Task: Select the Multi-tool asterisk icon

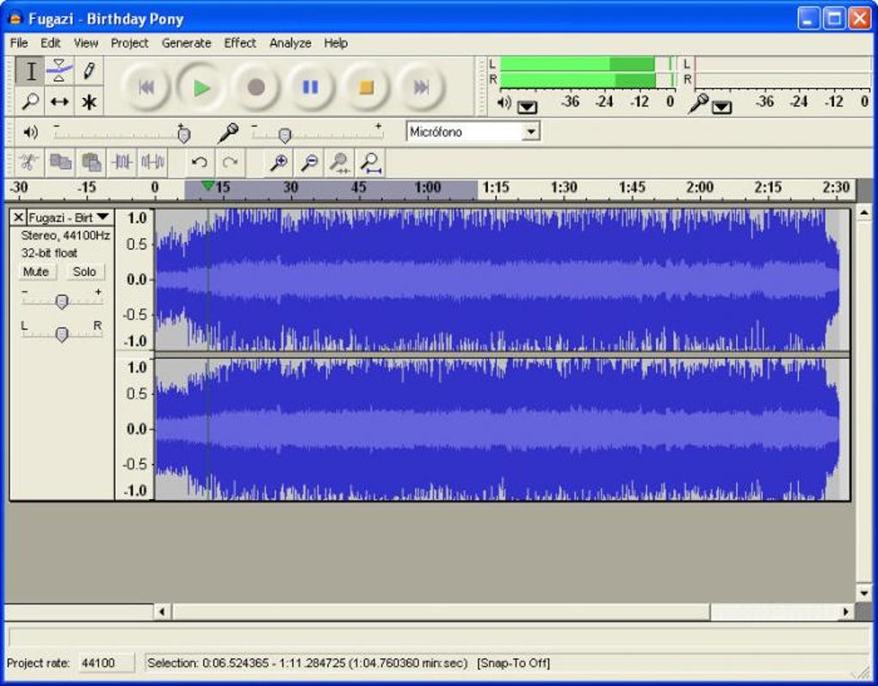Action: click(x=88, y=102)
